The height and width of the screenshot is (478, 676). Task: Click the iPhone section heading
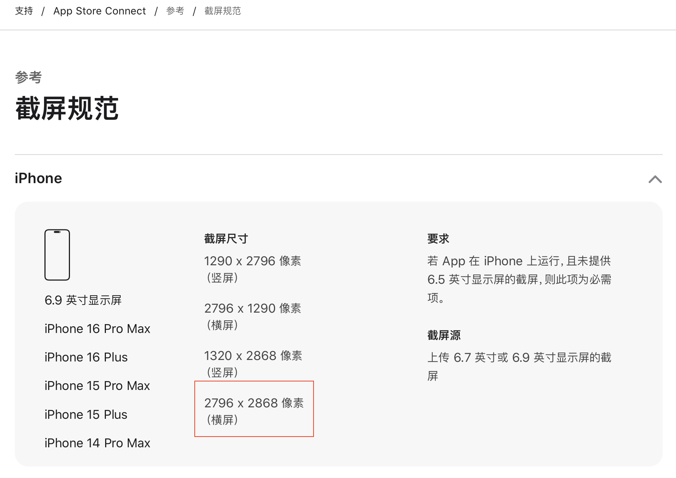coord(39,178)
